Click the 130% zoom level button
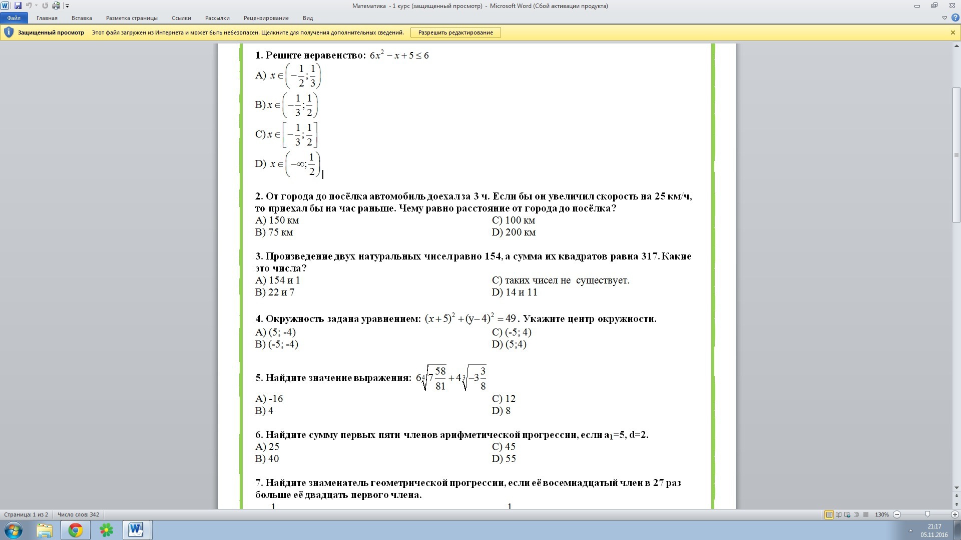 (x=882, y=514)
